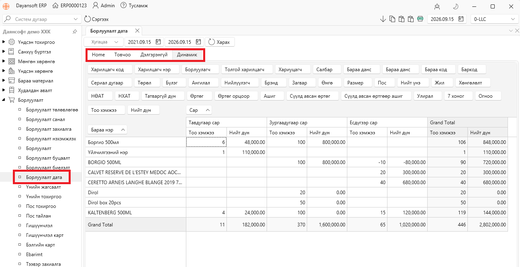Click the 2021.09.15 start date field
This screenshot has height=267, width=520.
[144, 42]
